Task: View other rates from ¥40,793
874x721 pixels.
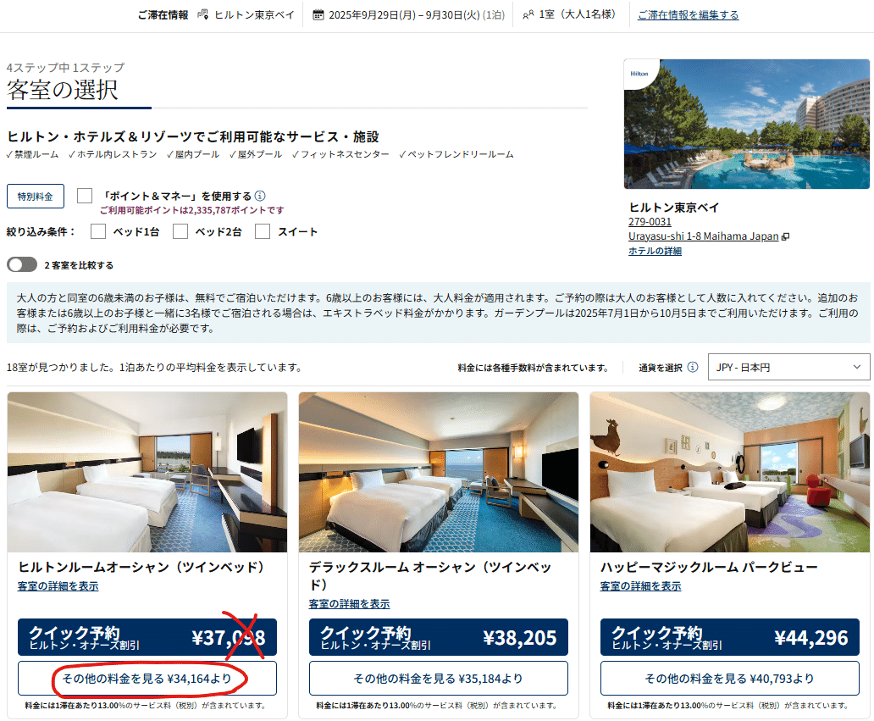Action: 730,679
